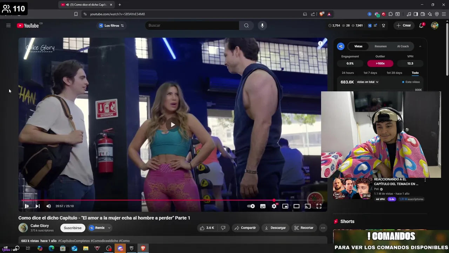
Task: Switch to theater mode
Action: click(296, 206)
